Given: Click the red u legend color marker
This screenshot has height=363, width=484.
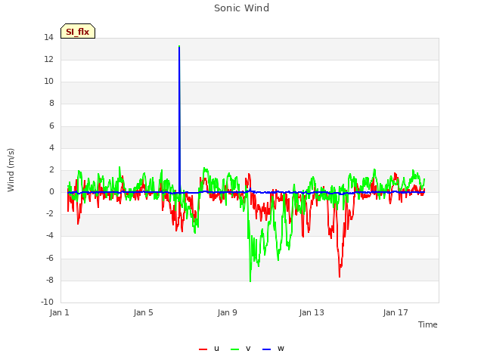Looking at the screenshot, I should coord(203,349).
